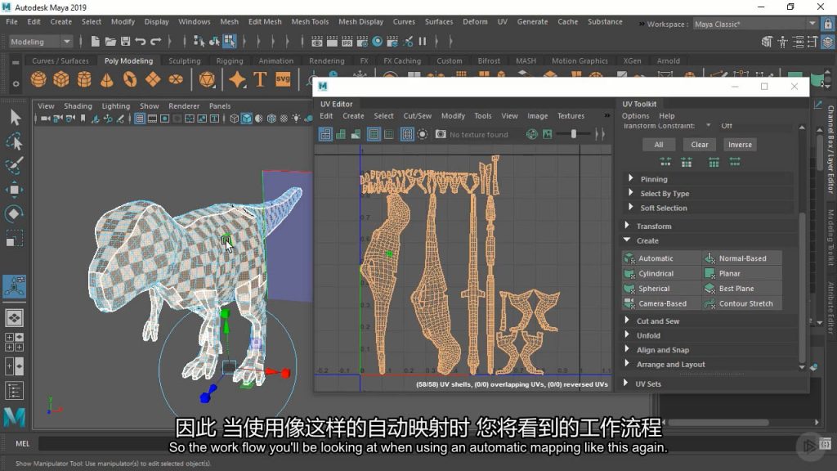Viewport: 837px width, 471px height.
Task: Expand the Cut and Sew section
Action: (708, 321)
